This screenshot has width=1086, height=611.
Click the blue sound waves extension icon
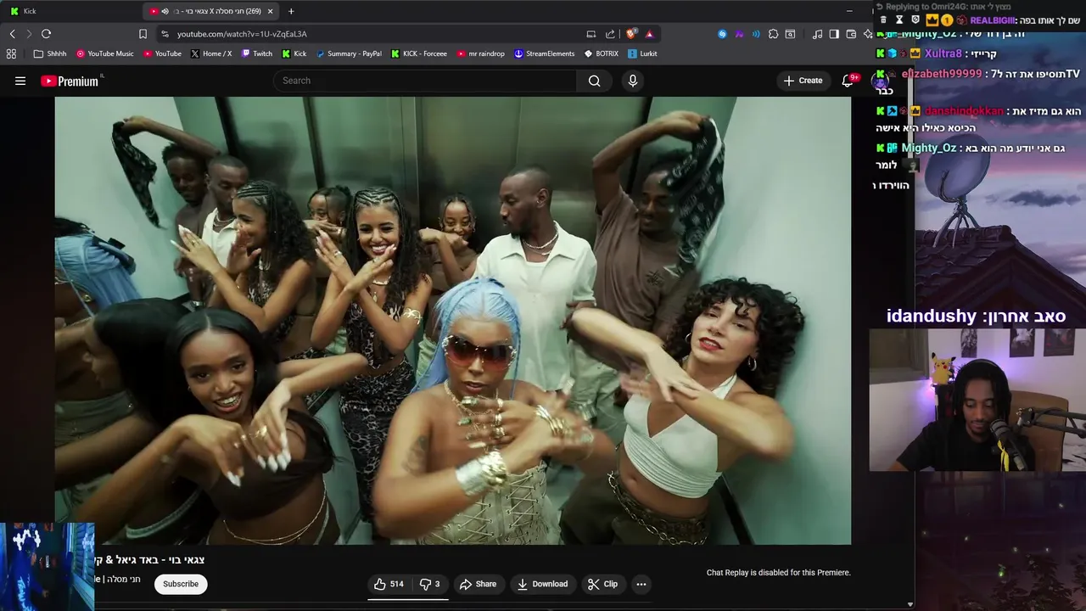pos(756,34)
